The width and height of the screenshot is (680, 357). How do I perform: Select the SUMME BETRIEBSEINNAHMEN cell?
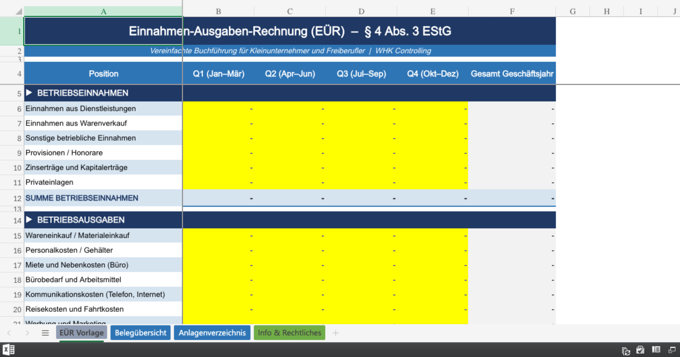103,198
